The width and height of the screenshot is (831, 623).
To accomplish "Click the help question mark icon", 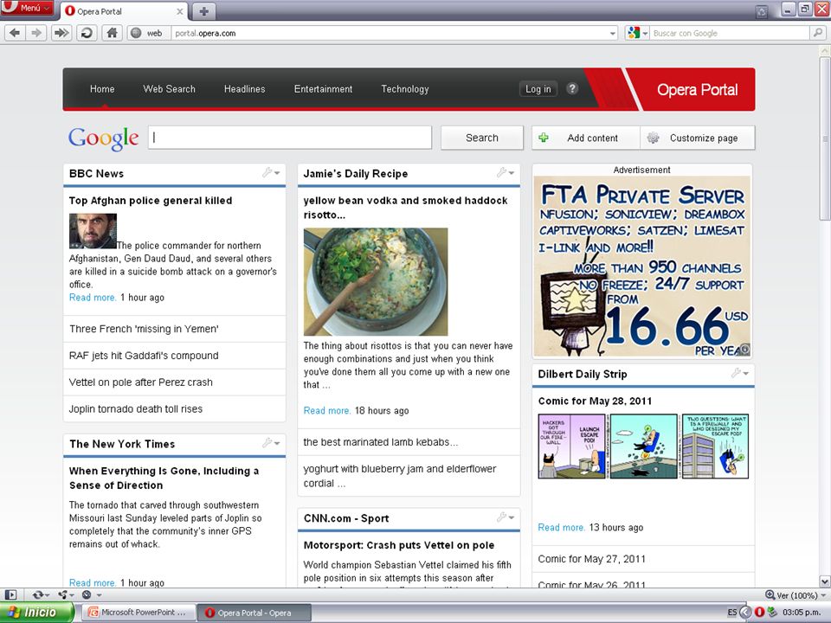I will (x=572, y=88).
